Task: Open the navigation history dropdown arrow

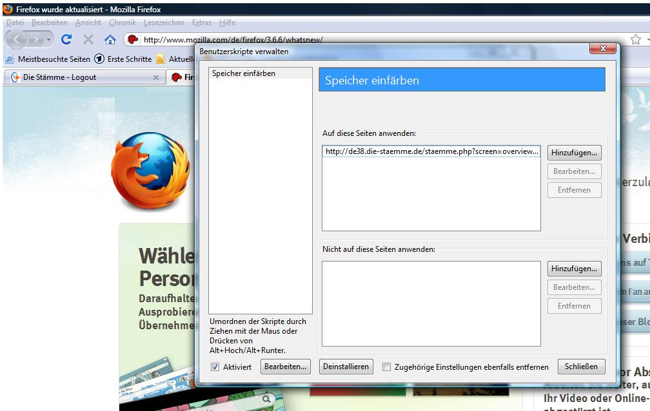Action: [49, 40]
